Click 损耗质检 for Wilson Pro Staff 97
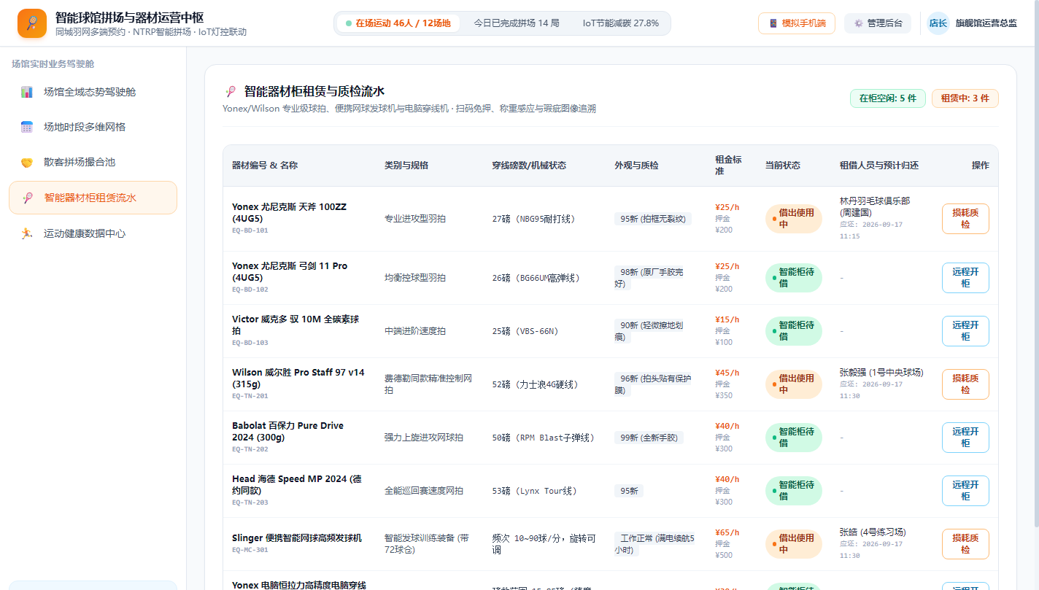 click(965, 384)
